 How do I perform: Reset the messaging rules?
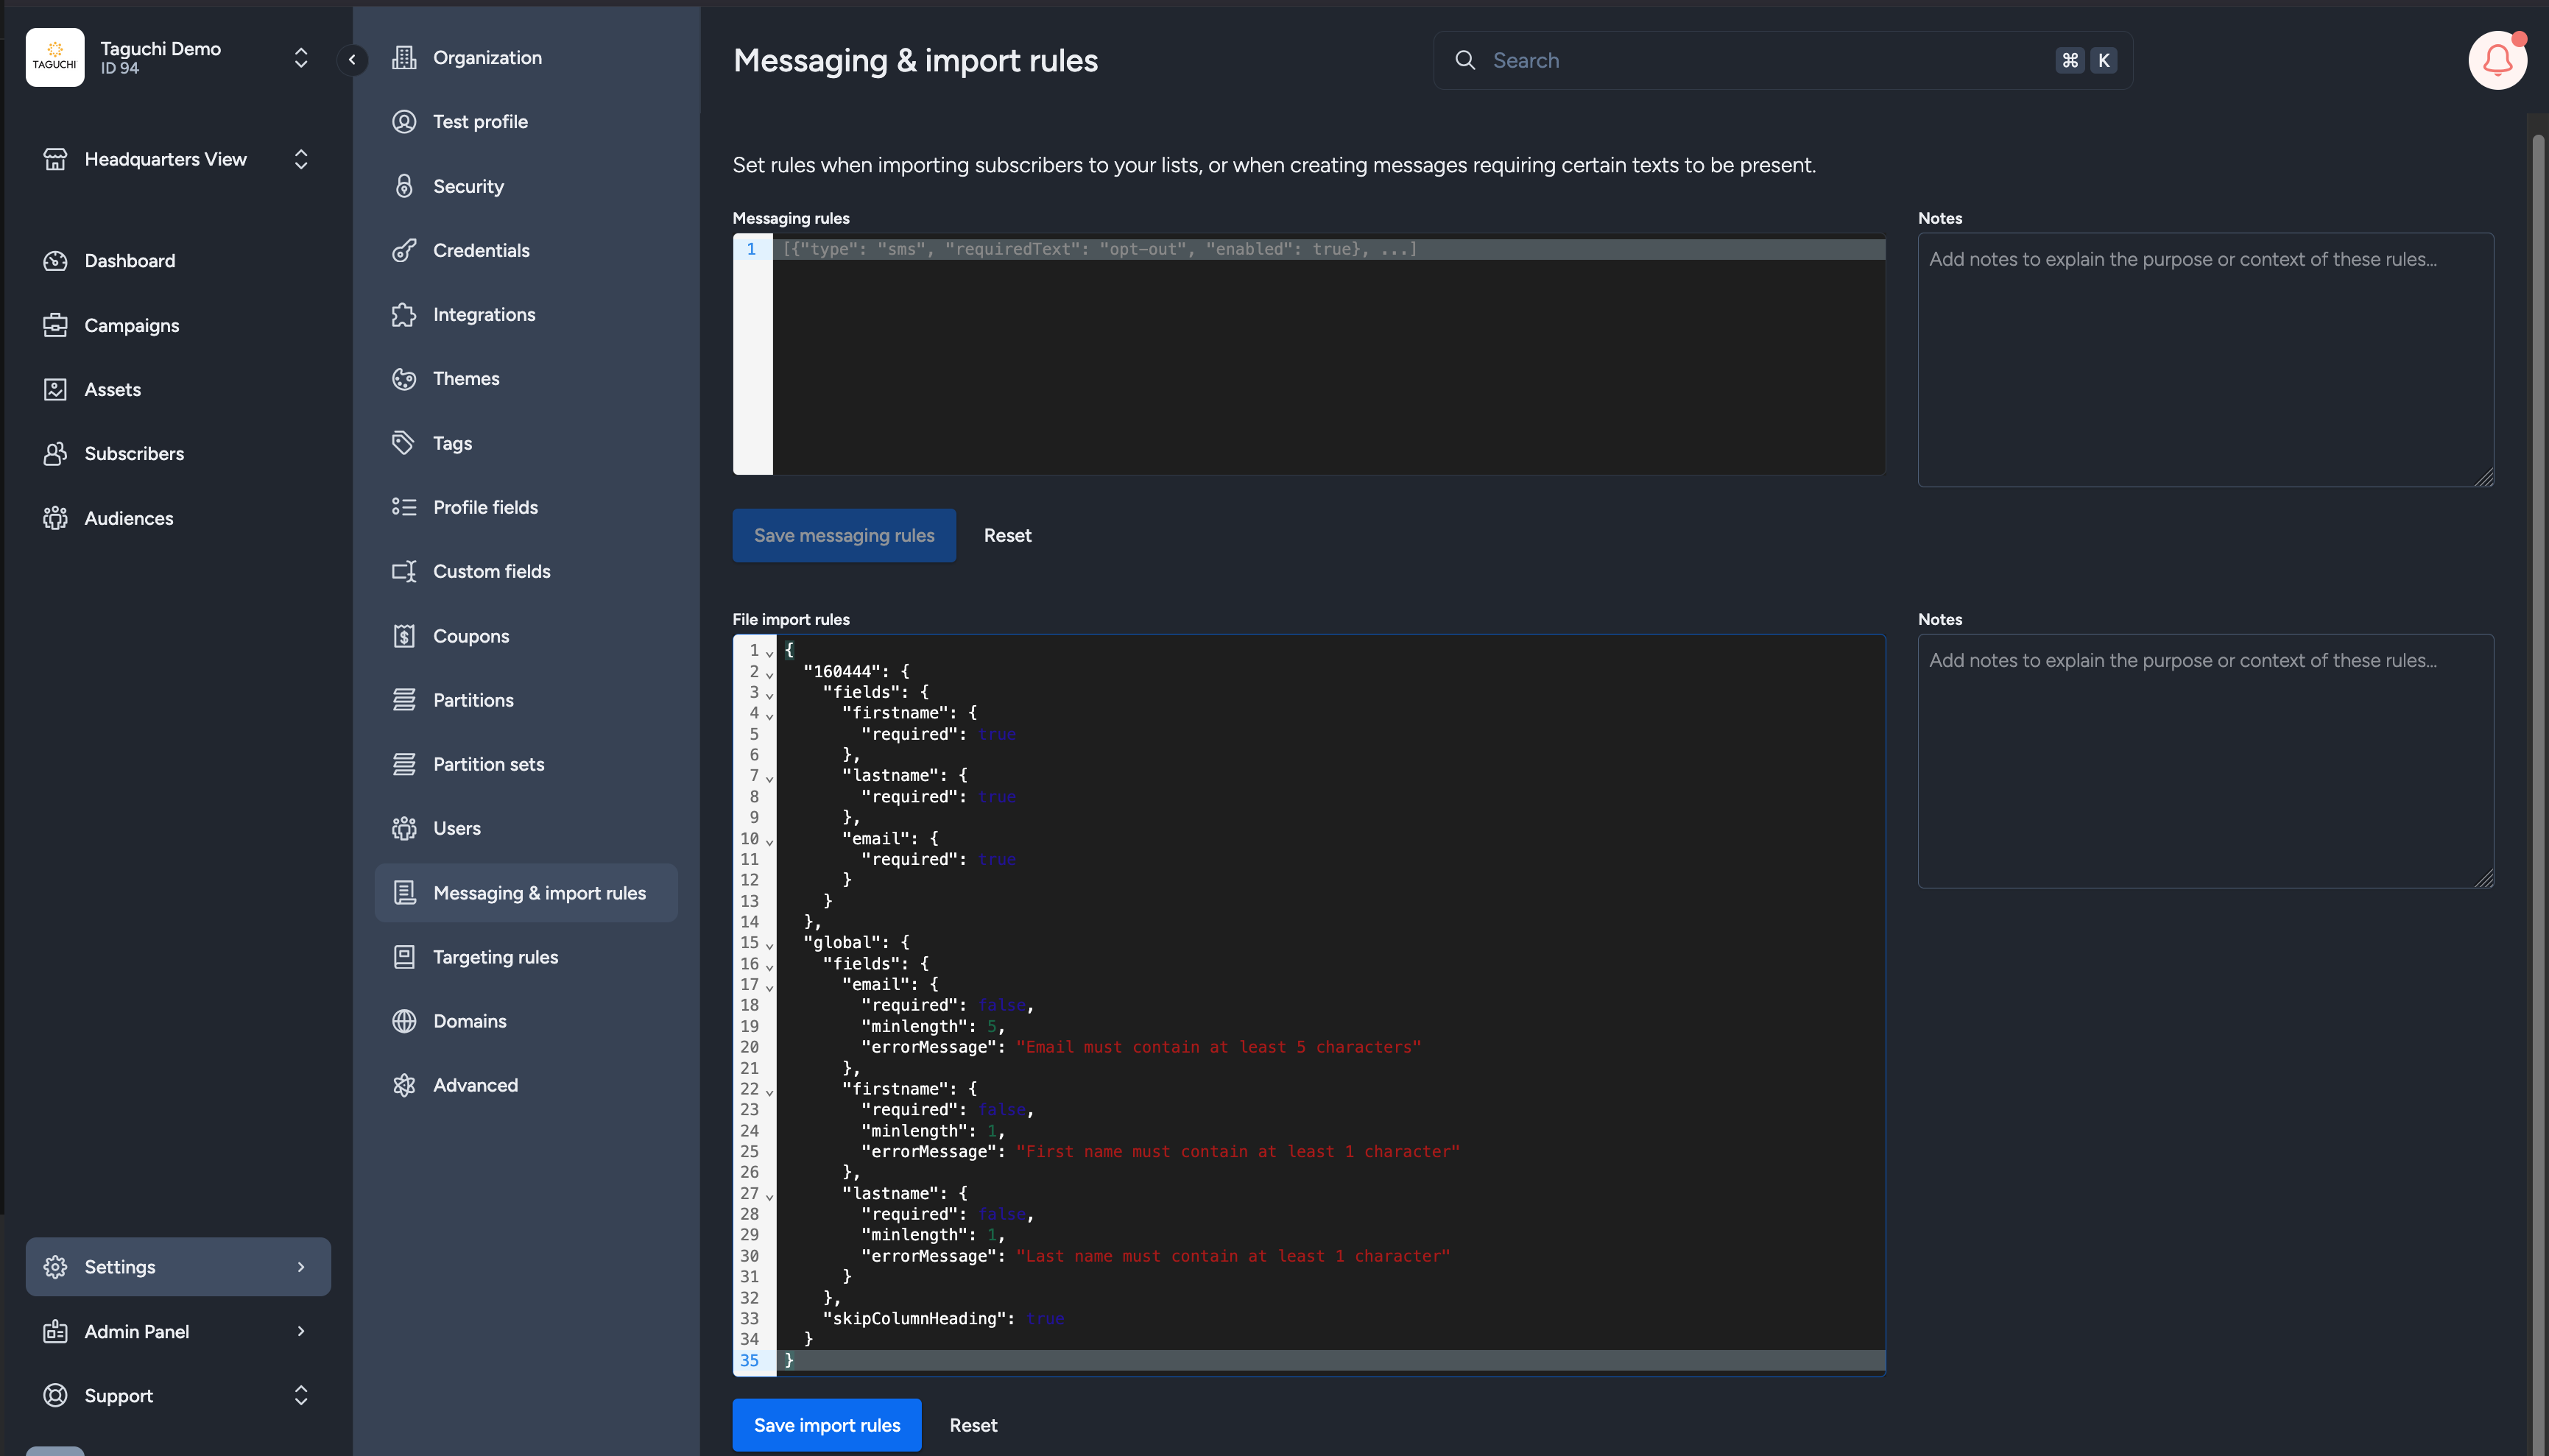(1007, 535)
